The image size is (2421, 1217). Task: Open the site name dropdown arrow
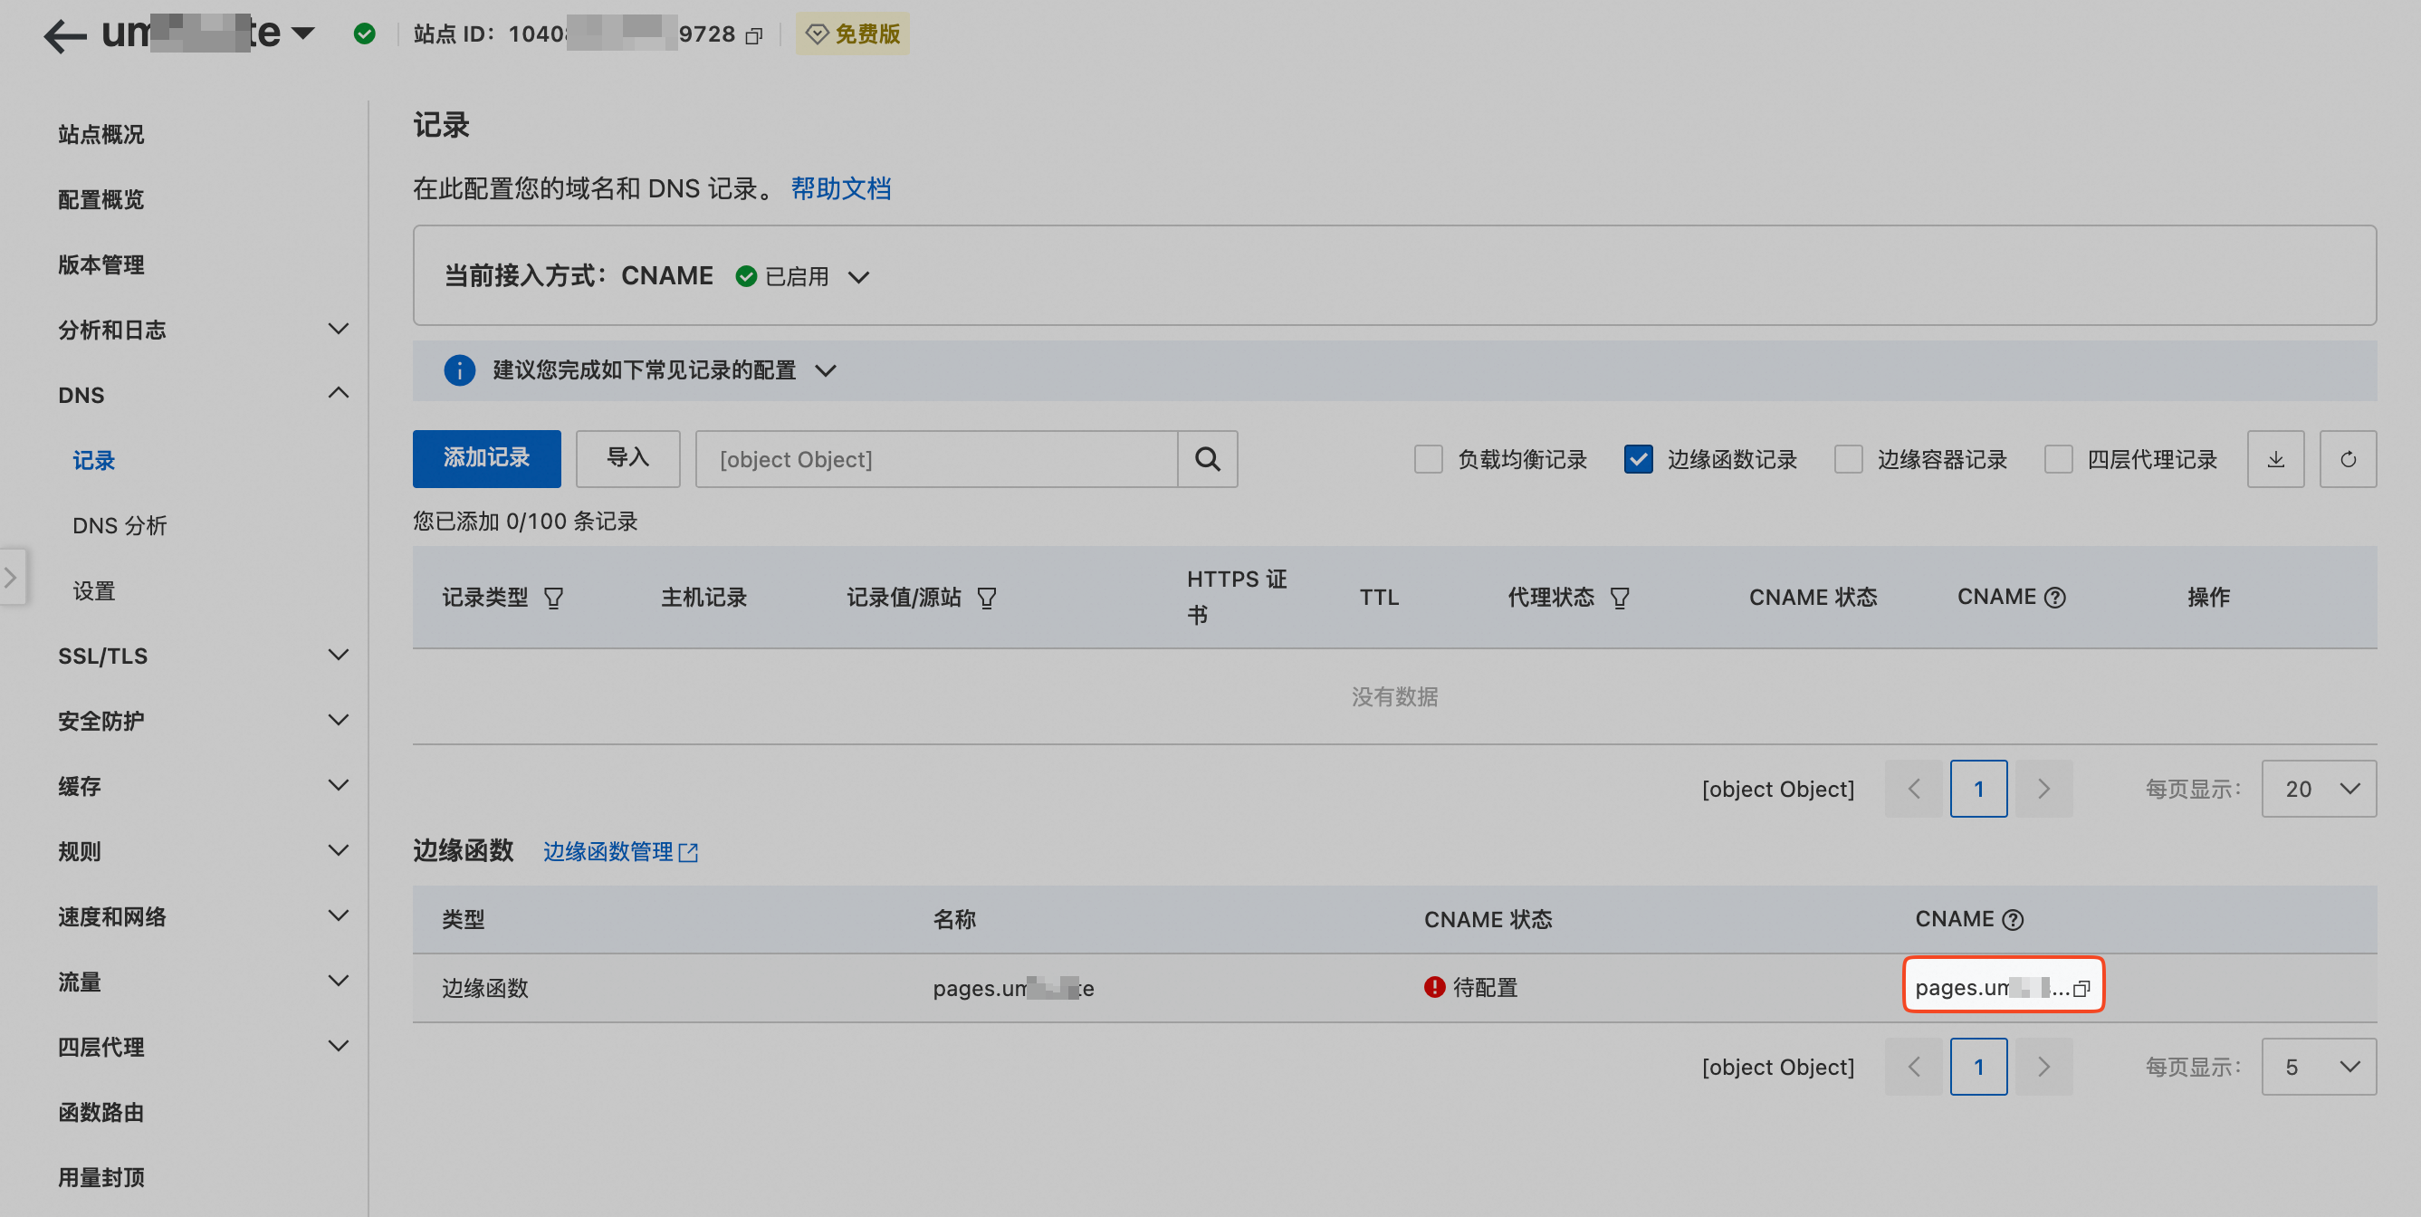pyautogui.click(x=302, y=34)
